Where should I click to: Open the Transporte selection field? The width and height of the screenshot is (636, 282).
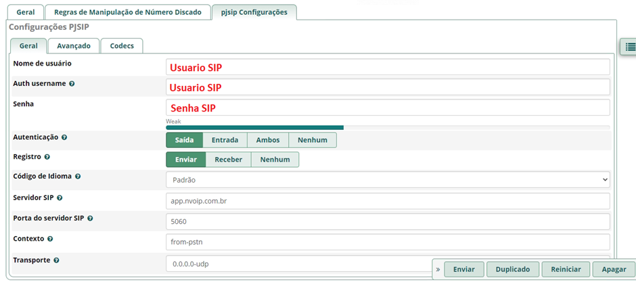point(298,263)
